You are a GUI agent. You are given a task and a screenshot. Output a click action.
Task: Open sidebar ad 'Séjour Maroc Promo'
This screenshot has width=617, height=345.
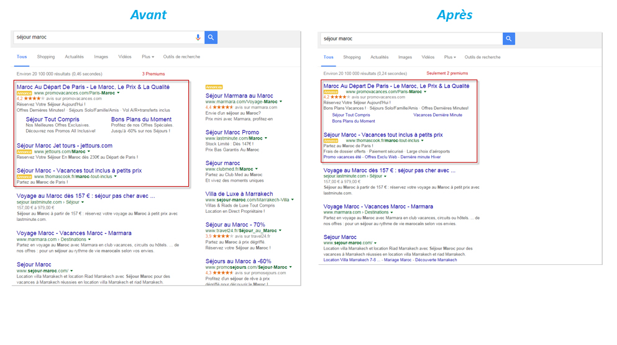232,132
